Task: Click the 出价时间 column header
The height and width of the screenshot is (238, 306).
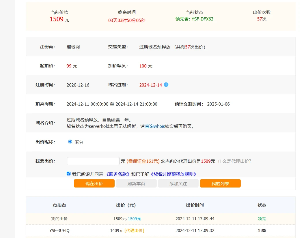Action: pos(195,205)
